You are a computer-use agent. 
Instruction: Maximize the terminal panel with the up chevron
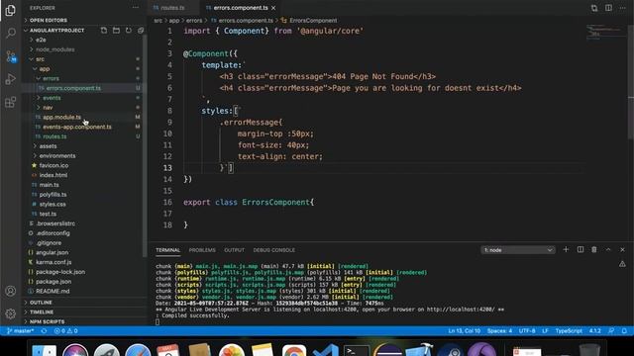(608, 250)
